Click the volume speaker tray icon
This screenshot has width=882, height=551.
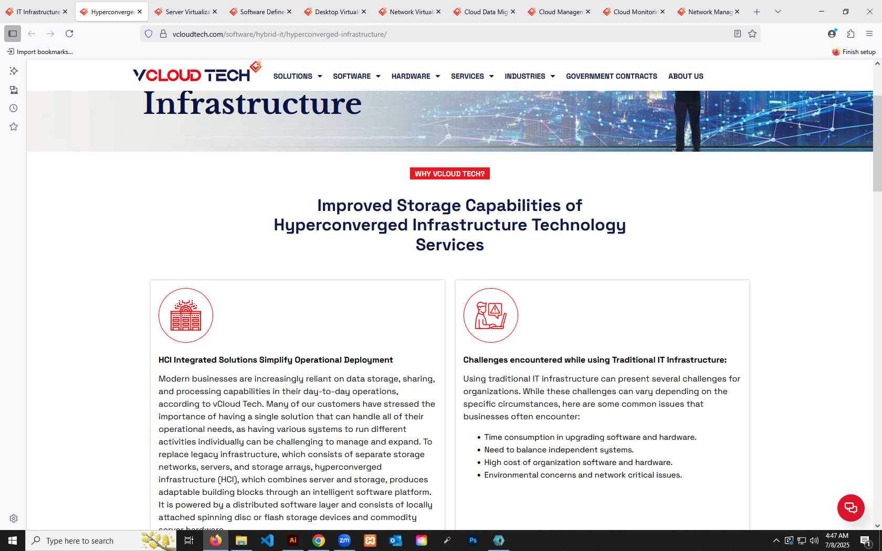[814, 541]
